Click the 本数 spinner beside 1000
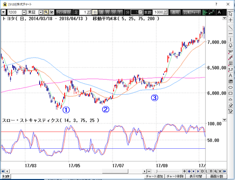 (x=165, y=12)
